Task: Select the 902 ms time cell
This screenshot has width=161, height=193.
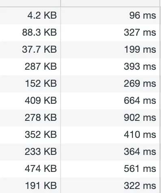Action: pyautogui.click(x=110, y=118)
